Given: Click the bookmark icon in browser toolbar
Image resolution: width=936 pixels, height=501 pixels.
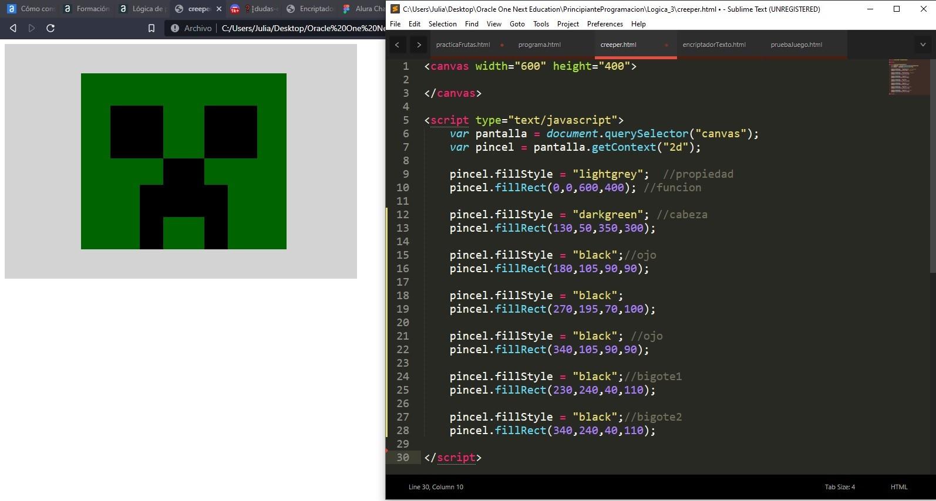Looking at the screenshot, I should (x=151, y=28).
